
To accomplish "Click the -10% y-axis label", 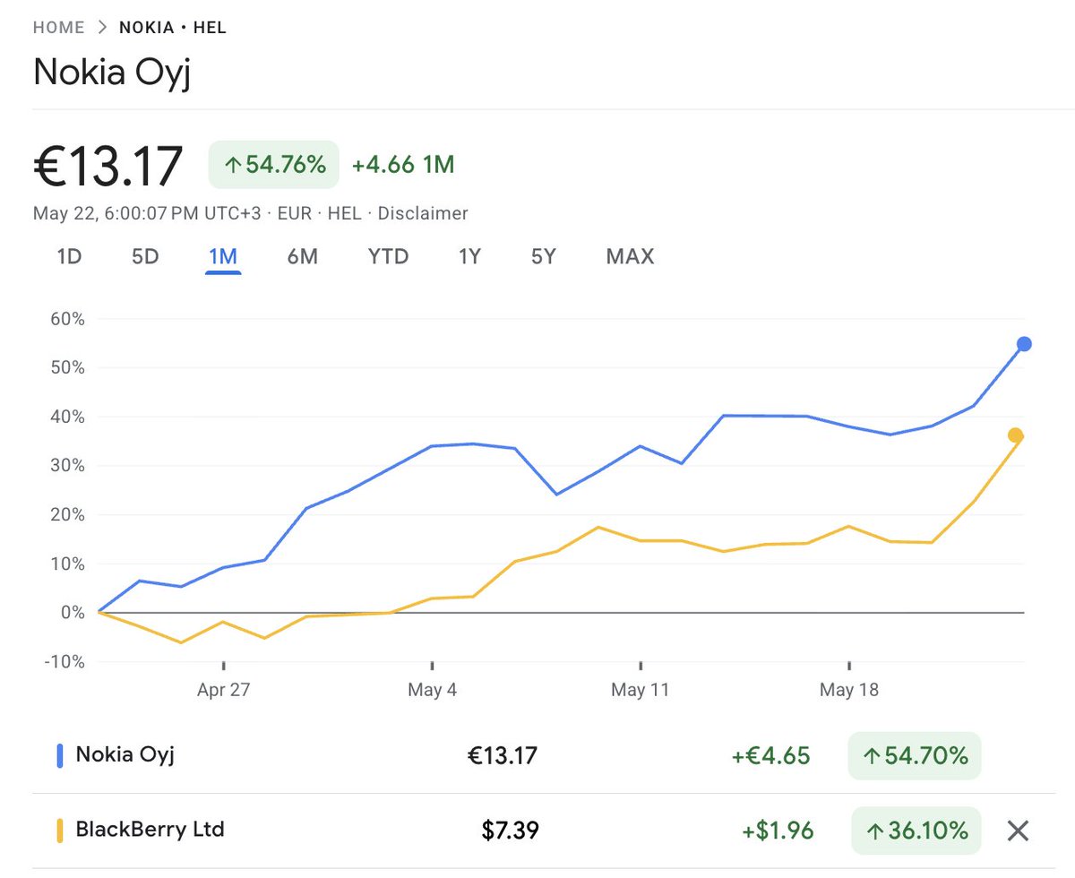I will point(63,662).
